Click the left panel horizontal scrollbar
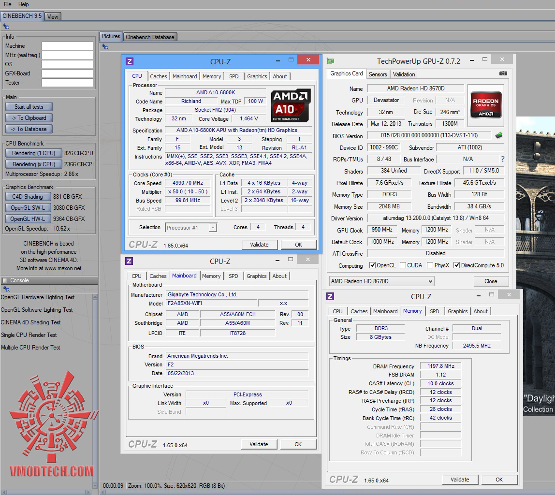Screen dimensions: 555x495 point(46,492)
